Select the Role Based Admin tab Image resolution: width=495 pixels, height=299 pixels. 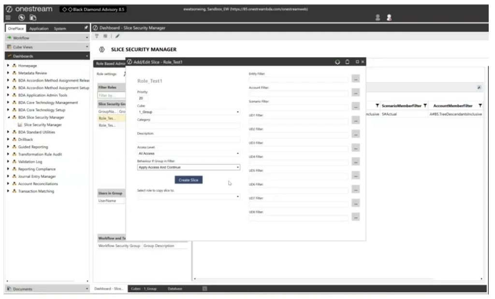point(110,64)
